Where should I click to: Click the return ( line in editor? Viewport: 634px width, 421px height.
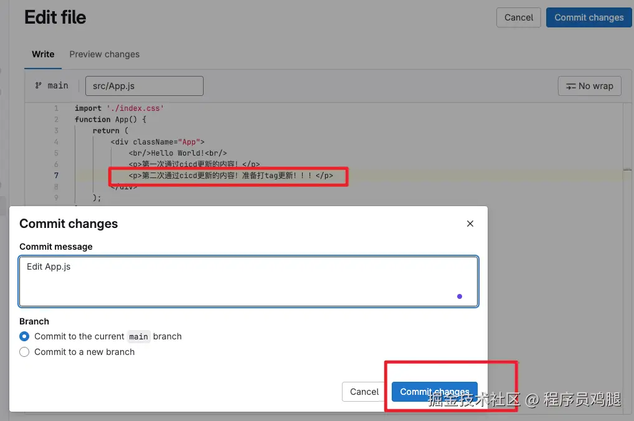click(x=110, y=131)
